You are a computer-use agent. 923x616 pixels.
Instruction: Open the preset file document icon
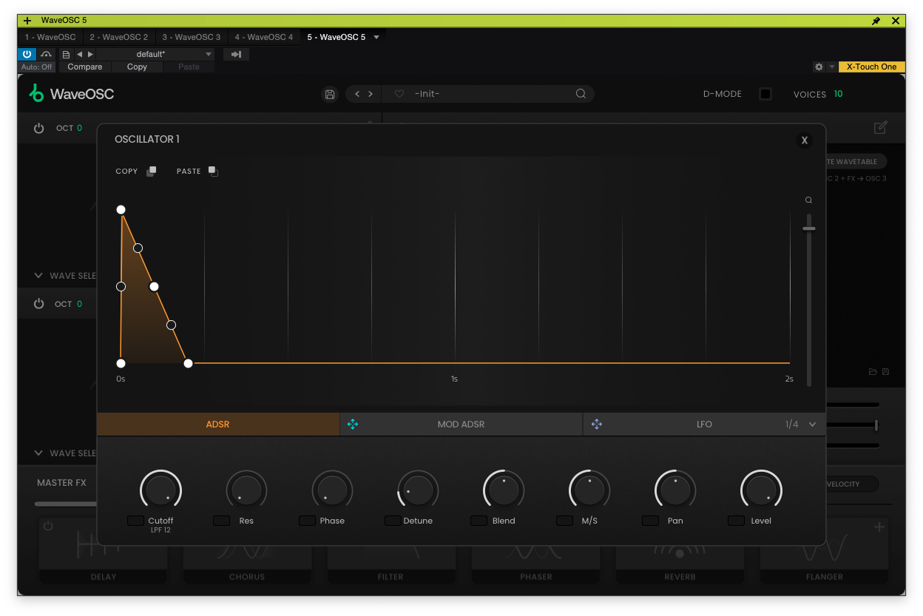point(66,54)
